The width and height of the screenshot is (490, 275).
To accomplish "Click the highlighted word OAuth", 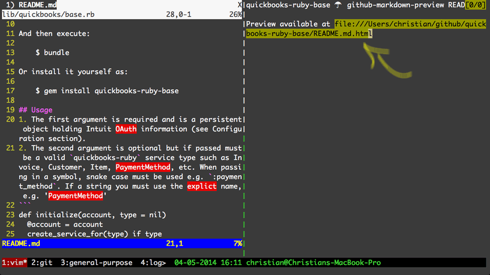I will pyautogui.click(x=126, y=129).
